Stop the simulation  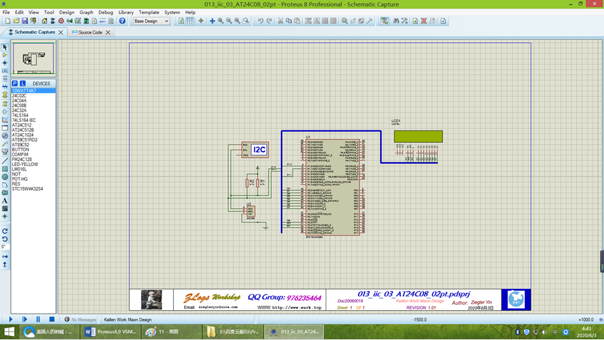52,319
